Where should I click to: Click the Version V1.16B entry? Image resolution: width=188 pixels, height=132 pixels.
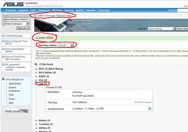pos(54,87)
